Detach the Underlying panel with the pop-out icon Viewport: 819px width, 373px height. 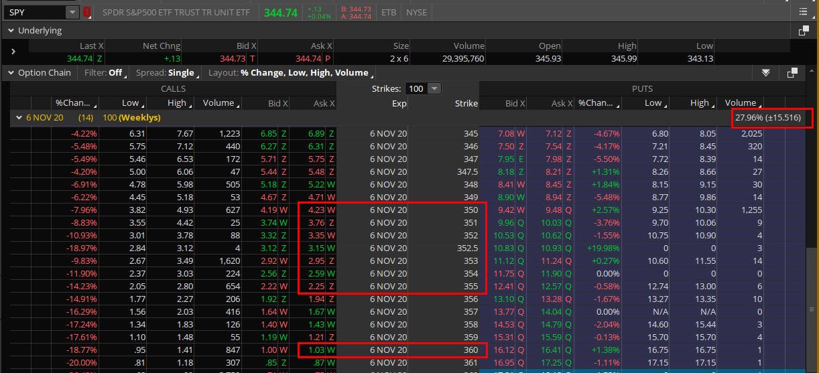click(x=804, y=31)
